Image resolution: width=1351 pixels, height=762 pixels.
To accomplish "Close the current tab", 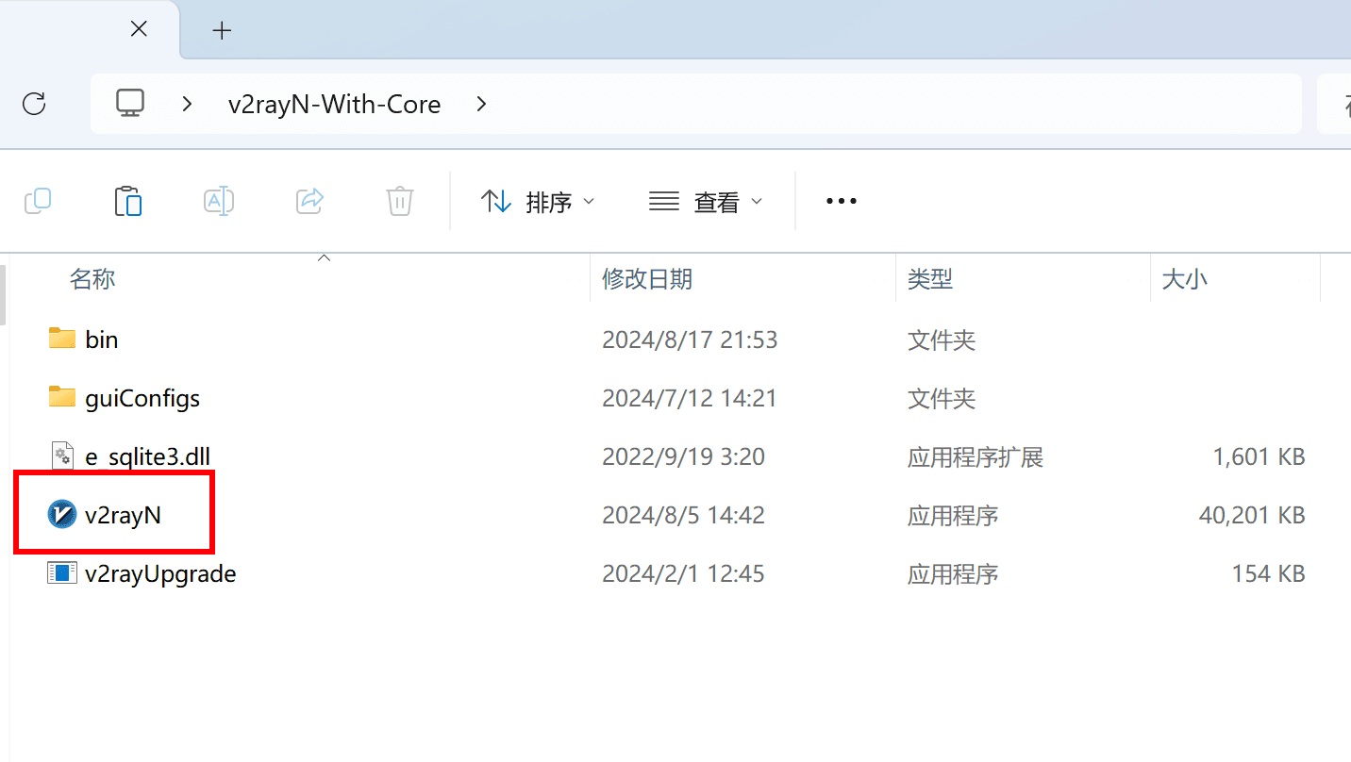I will coord(139,29).
